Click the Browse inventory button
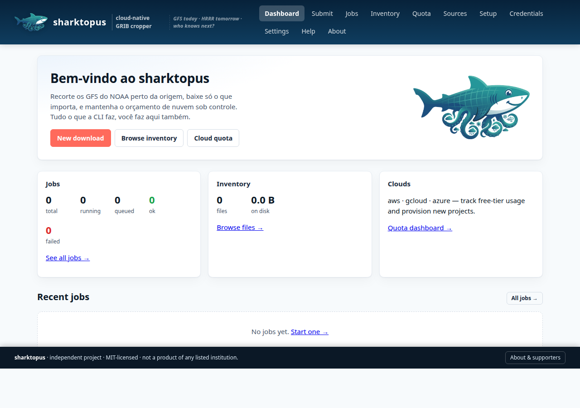This screenshot has height=408, width=580. pos(149,138)
